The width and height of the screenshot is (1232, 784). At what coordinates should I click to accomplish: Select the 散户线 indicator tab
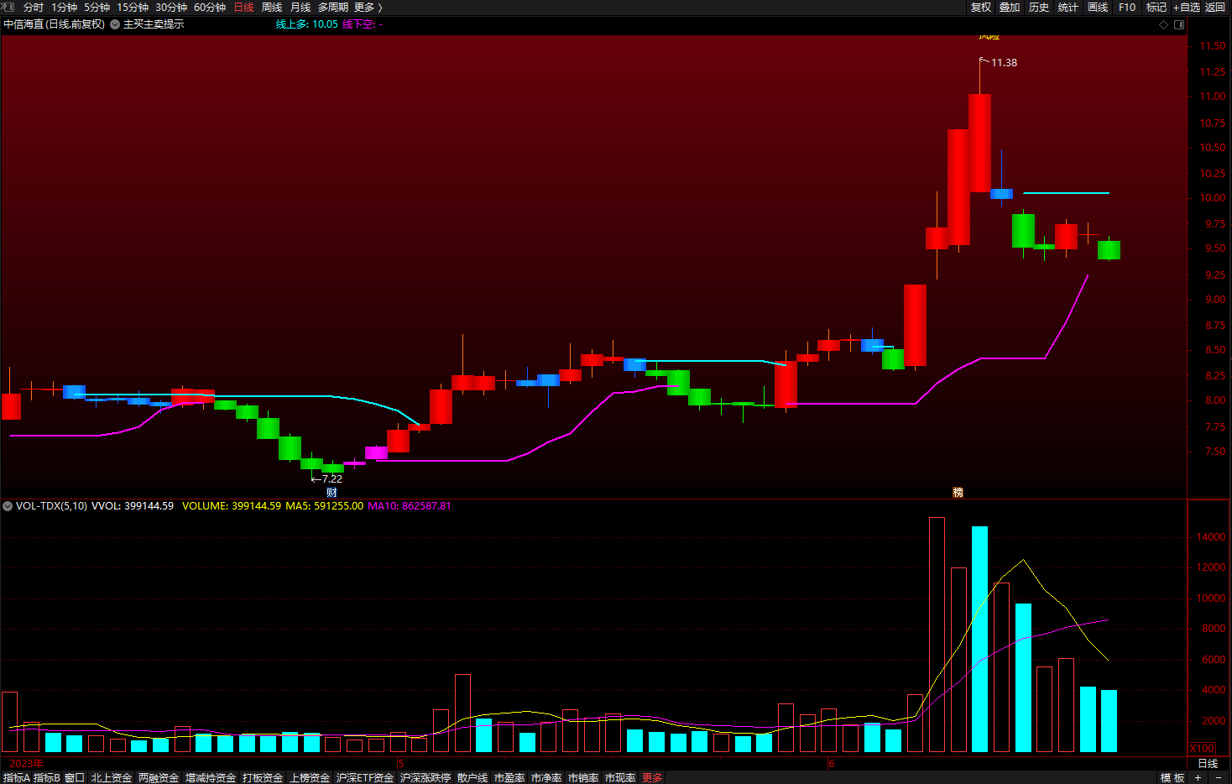472,778
